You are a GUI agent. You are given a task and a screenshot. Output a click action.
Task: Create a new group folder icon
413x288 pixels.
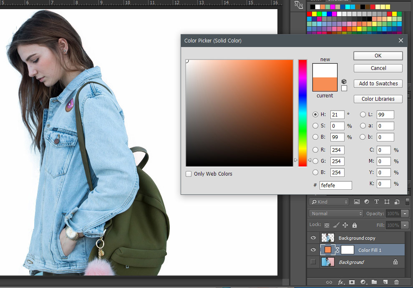pyautogui.click(x=374, y=282)
